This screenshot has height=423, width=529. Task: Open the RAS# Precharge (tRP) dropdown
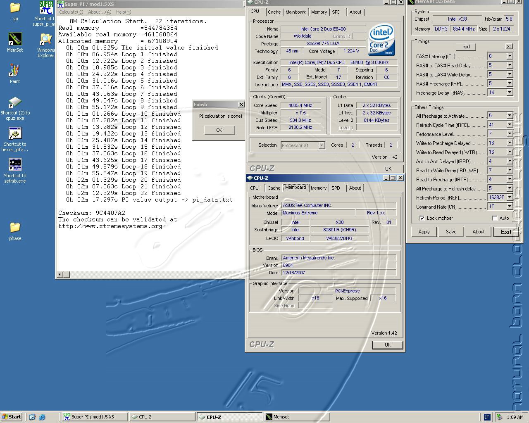pos(509,83)
